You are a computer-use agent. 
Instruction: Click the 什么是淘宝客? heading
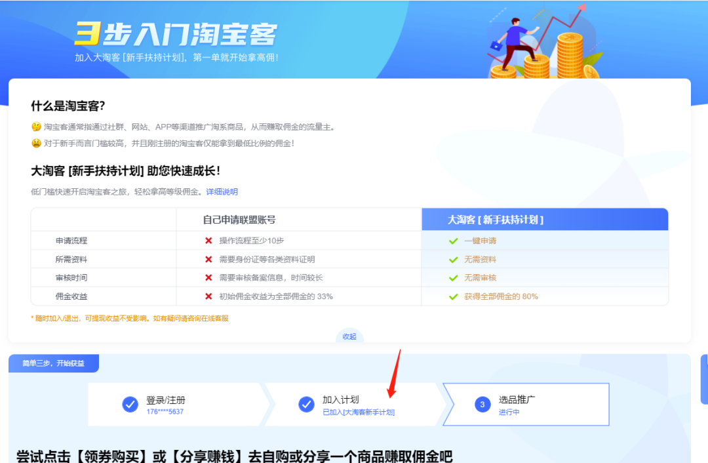[x=68, y=106]
